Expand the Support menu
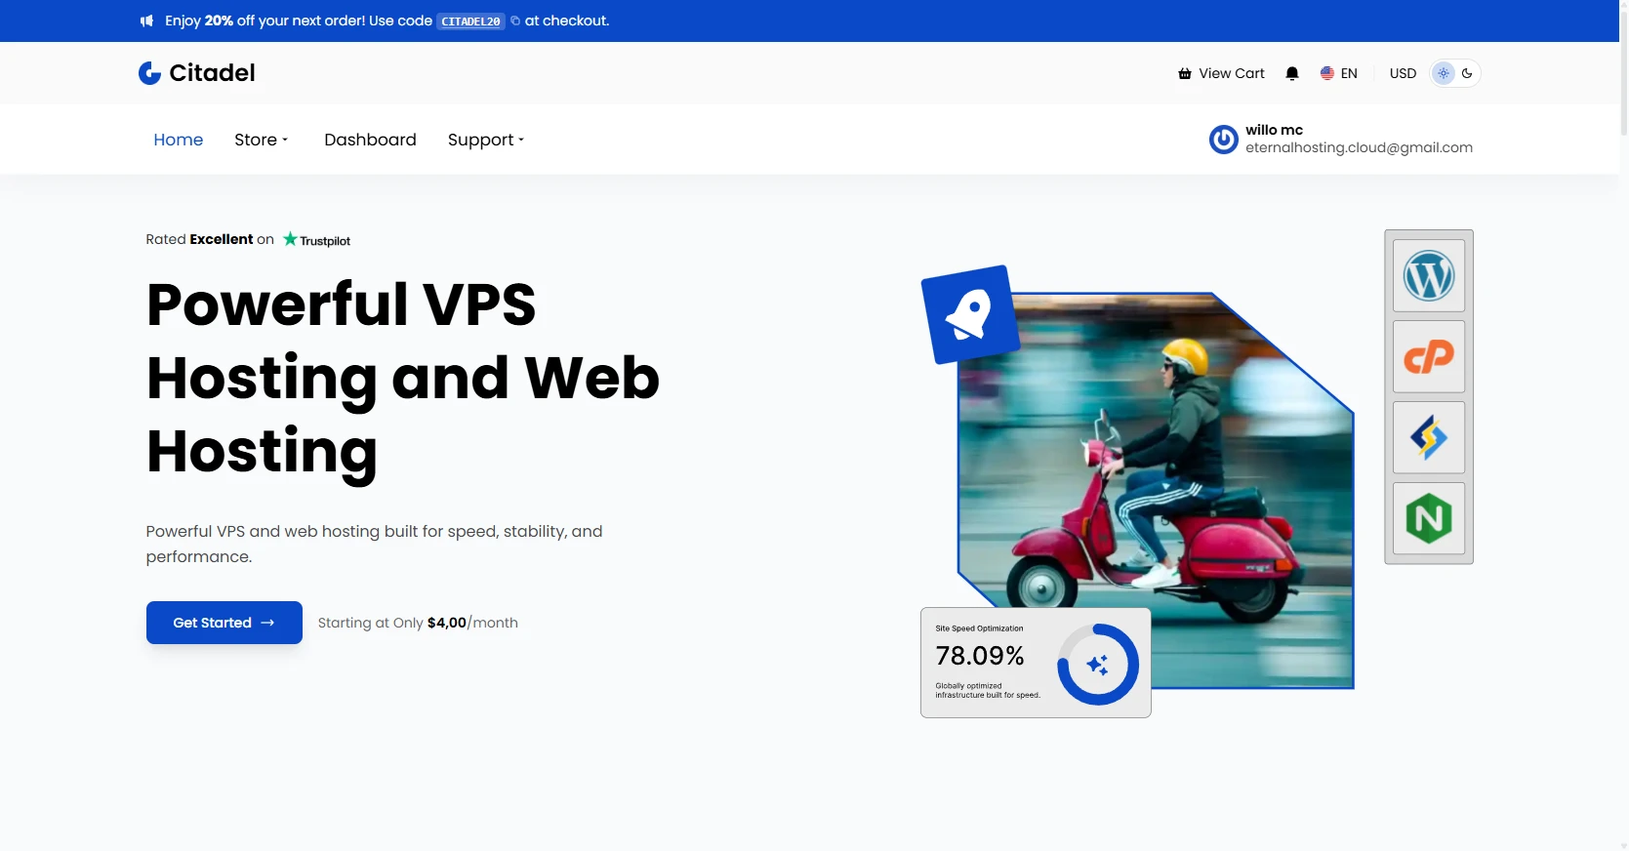The width and height of the screenshot is (1629, 851). tap(486, 140)
